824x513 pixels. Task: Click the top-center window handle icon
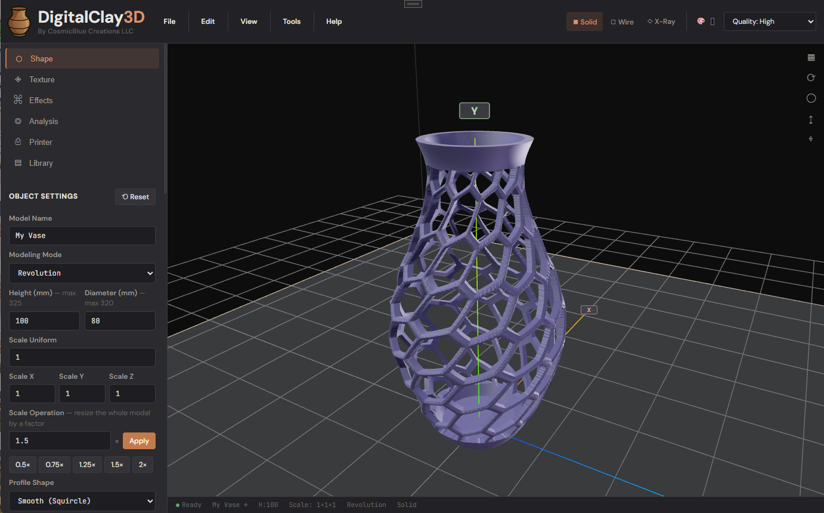[x=413, y=4]
